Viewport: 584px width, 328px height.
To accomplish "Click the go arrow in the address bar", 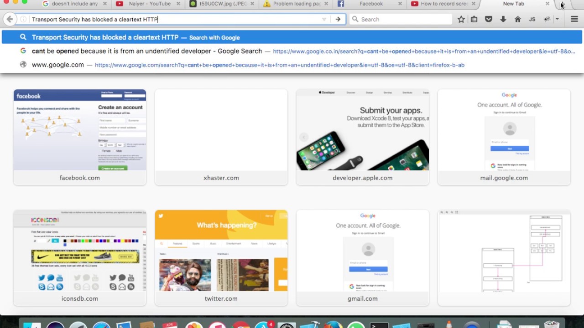I will pos(338,19).
